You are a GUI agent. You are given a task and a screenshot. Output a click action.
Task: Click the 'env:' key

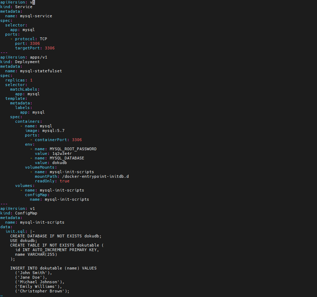30,145
